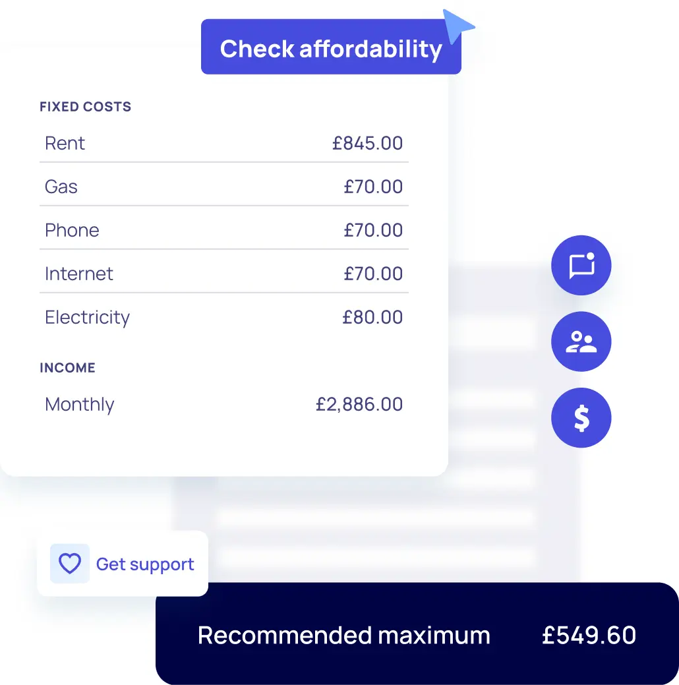The image size is (679, 685).
Task: Select the Internet cost row
Action: (223, 274)
